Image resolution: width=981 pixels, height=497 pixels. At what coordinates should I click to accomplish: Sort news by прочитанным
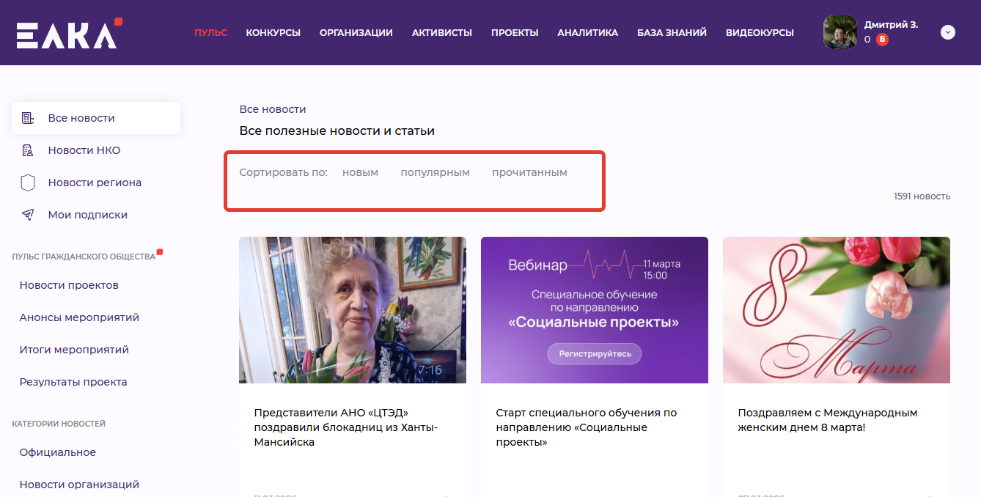[529, 173]
